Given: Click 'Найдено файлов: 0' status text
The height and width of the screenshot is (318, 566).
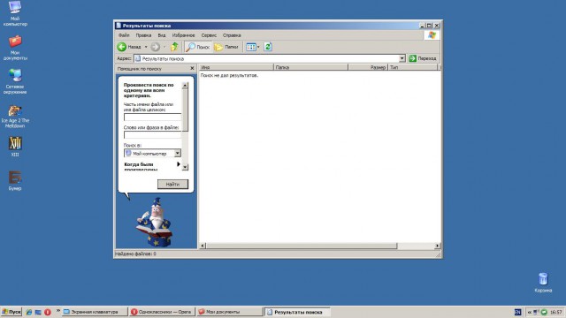Looking at the screenshot, I should pos(135,254).
